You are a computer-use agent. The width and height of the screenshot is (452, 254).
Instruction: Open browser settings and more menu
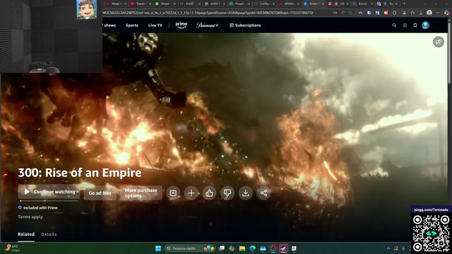coord(438,13)
